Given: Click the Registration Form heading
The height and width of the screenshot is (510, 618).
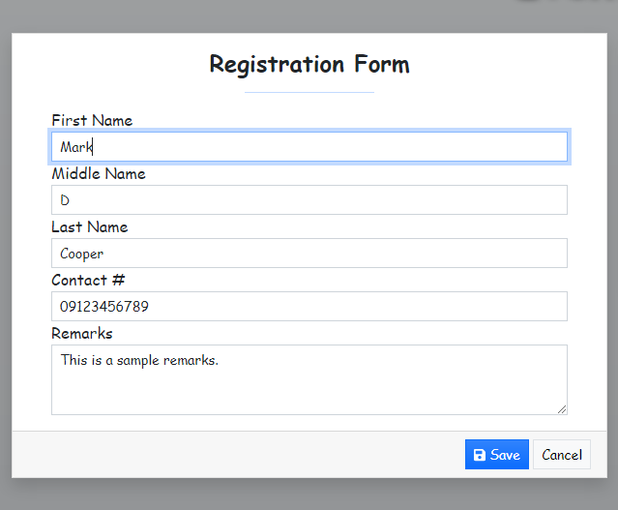Looking at the screenshot, I should point(309,64).
